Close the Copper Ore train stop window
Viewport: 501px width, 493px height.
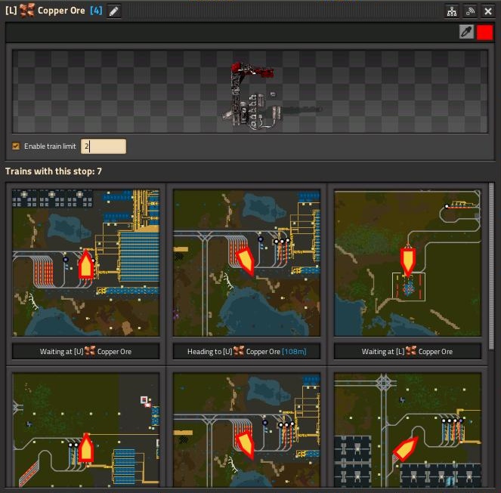(488, 11)
